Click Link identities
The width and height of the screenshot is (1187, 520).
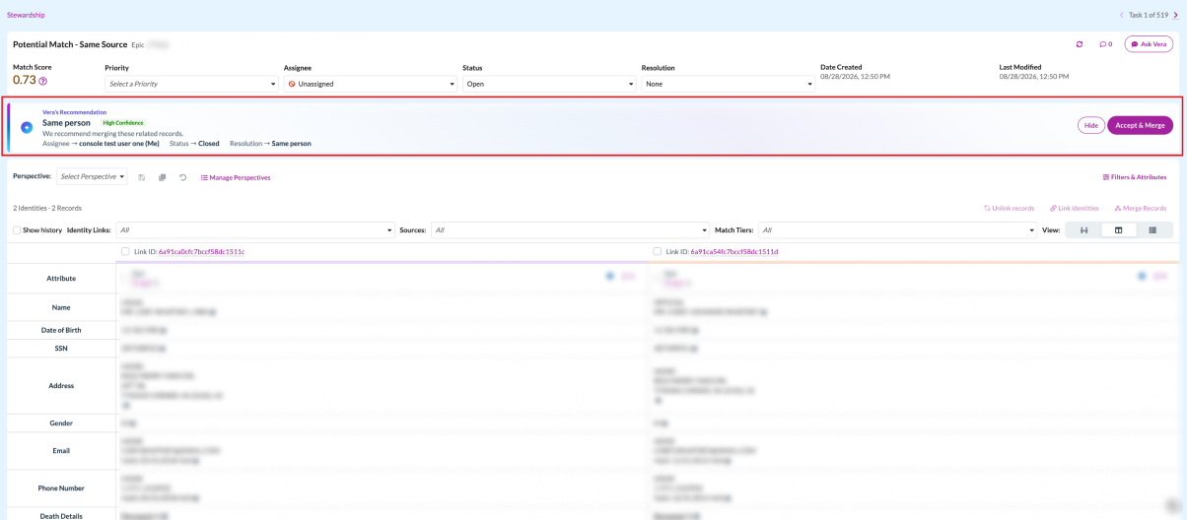(x=1075, y=208)
